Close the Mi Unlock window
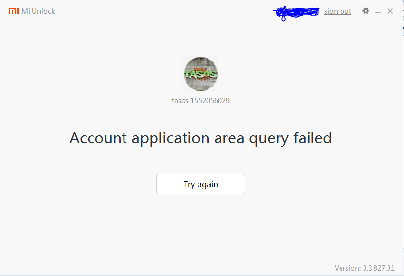Viewport: 404px width, 276px height. (x=390, y=11)
